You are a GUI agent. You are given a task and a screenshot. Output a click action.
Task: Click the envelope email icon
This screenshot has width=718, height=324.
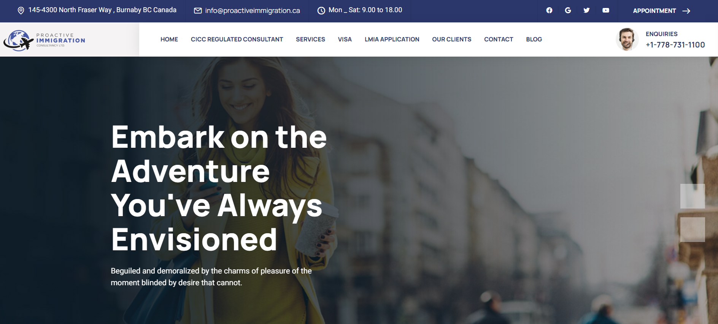coord(198,11)
